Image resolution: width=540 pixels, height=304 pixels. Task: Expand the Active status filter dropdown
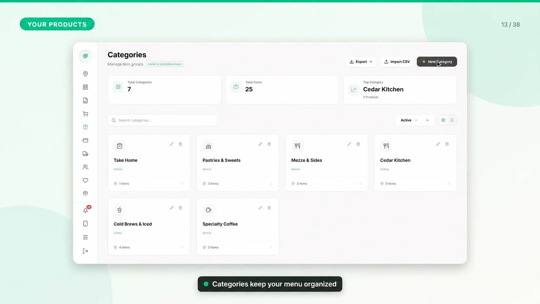[427, 120]
